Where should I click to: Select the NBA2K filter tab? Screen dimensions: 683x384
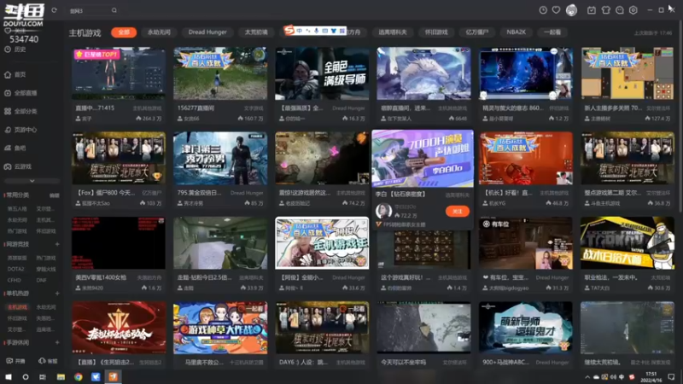[517, 32]
